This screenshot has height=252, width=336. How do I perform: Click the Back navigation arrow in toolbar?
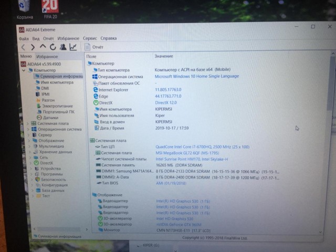coord(24,47)
